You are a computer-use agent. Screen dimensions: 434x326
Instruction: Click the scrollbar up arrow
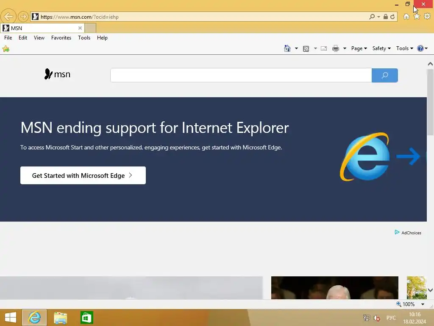coord(430,64)
